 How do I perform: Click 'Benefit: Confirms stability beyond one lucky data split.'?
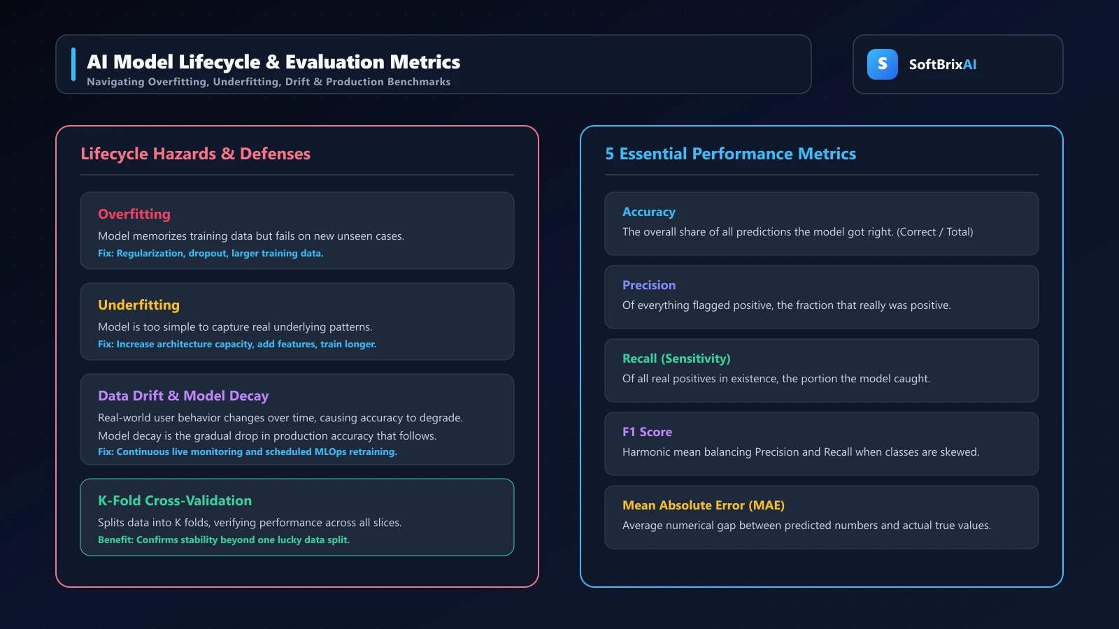(x=224, y=540)
